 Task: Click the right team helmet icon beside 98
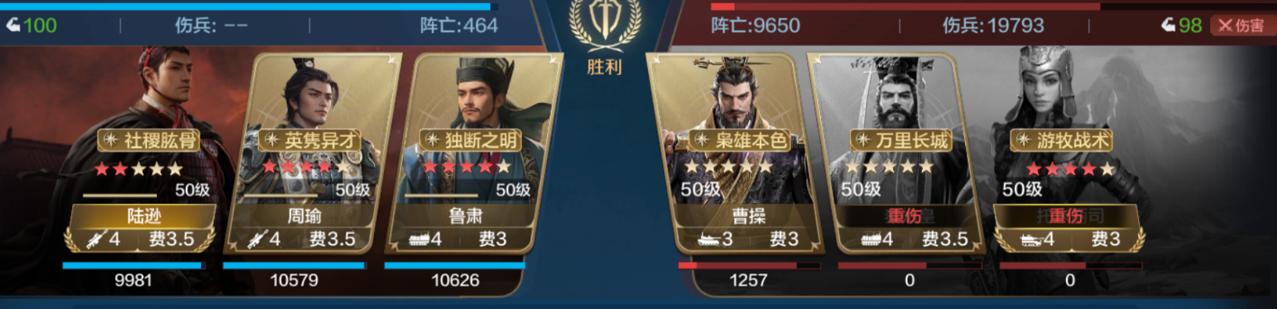click(1168, 25)
